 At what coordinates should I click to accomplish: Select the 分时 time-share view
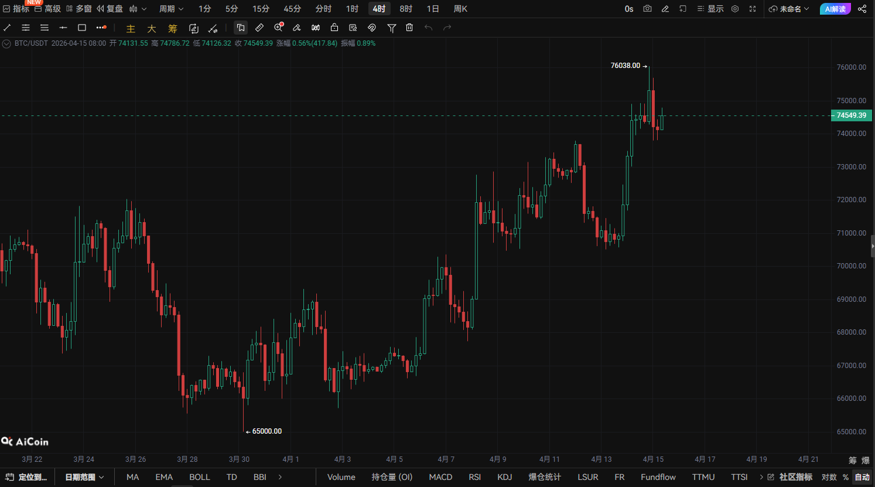pos(323,9)
